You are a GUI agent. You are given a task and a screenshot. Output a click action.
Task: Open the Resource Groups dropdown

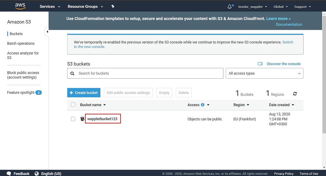click(85, 6)
